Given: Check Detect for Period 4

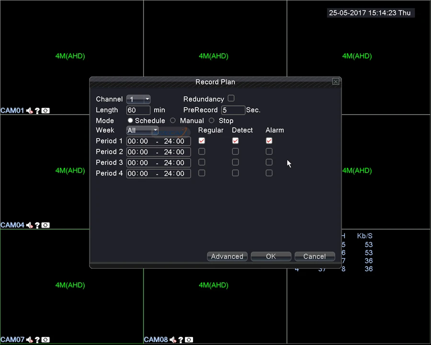Looking at the screenshot, I should [235, 173].
